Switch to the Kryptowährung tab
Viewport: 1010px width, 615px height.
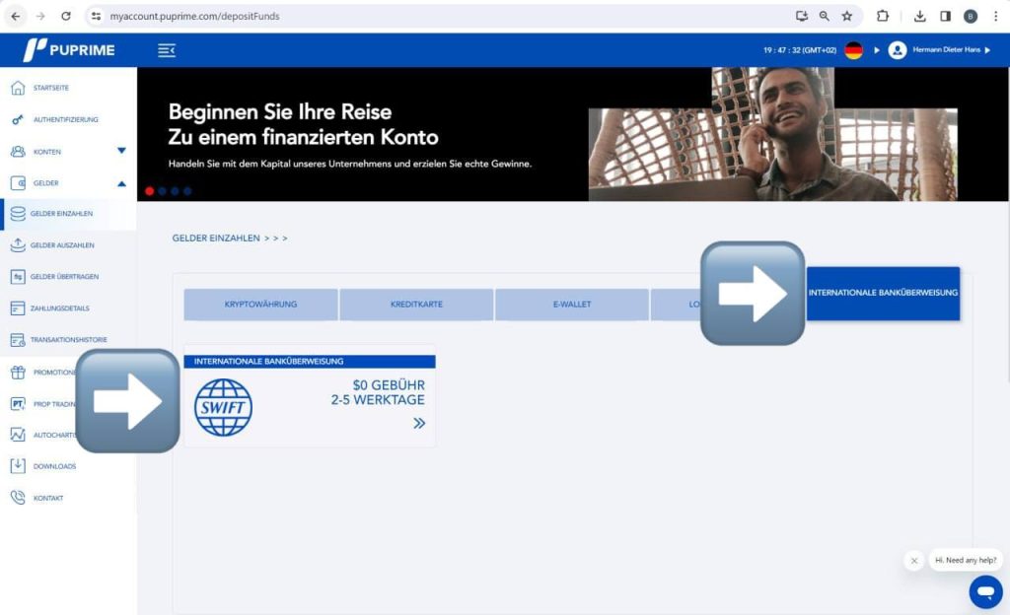tap(260, 305)
